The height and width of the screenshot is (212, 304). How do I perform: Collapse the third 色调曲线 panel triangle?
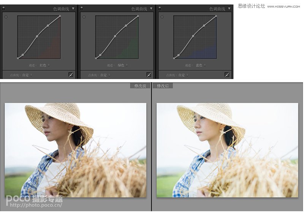(229, 8)
